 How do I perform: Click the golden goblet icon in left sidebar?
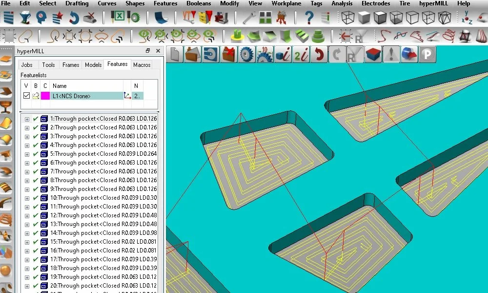(x=6, y=108)
